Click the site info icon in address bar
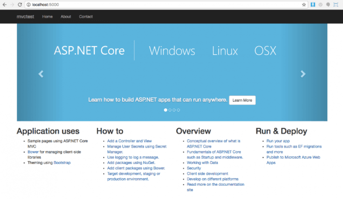The width and height of the screenshot is (343, 199). tap(29, 5)
